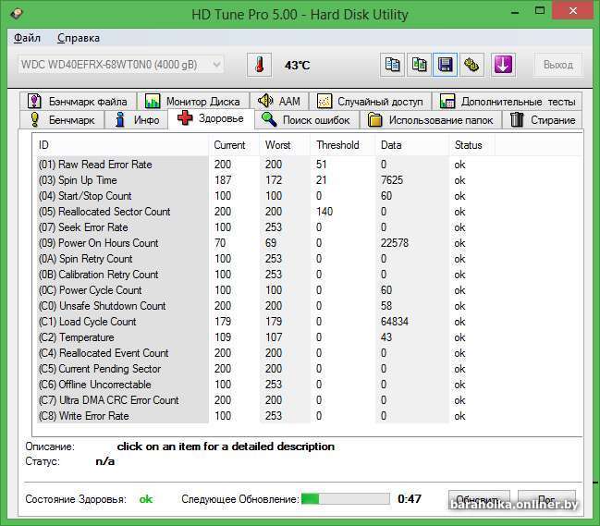Select the (C6) Offline Uncorrectable row

point(265,385)
